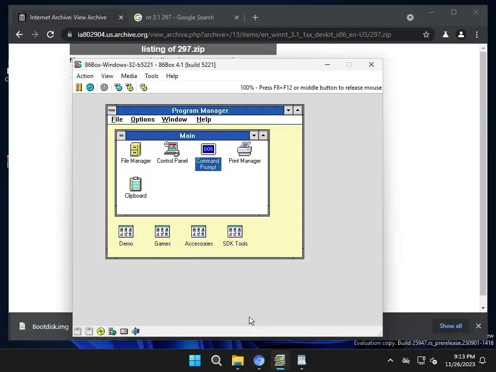496x372 pixels.
Task: Minimize Program Manager with down arrow
Action: click(288, 110)
